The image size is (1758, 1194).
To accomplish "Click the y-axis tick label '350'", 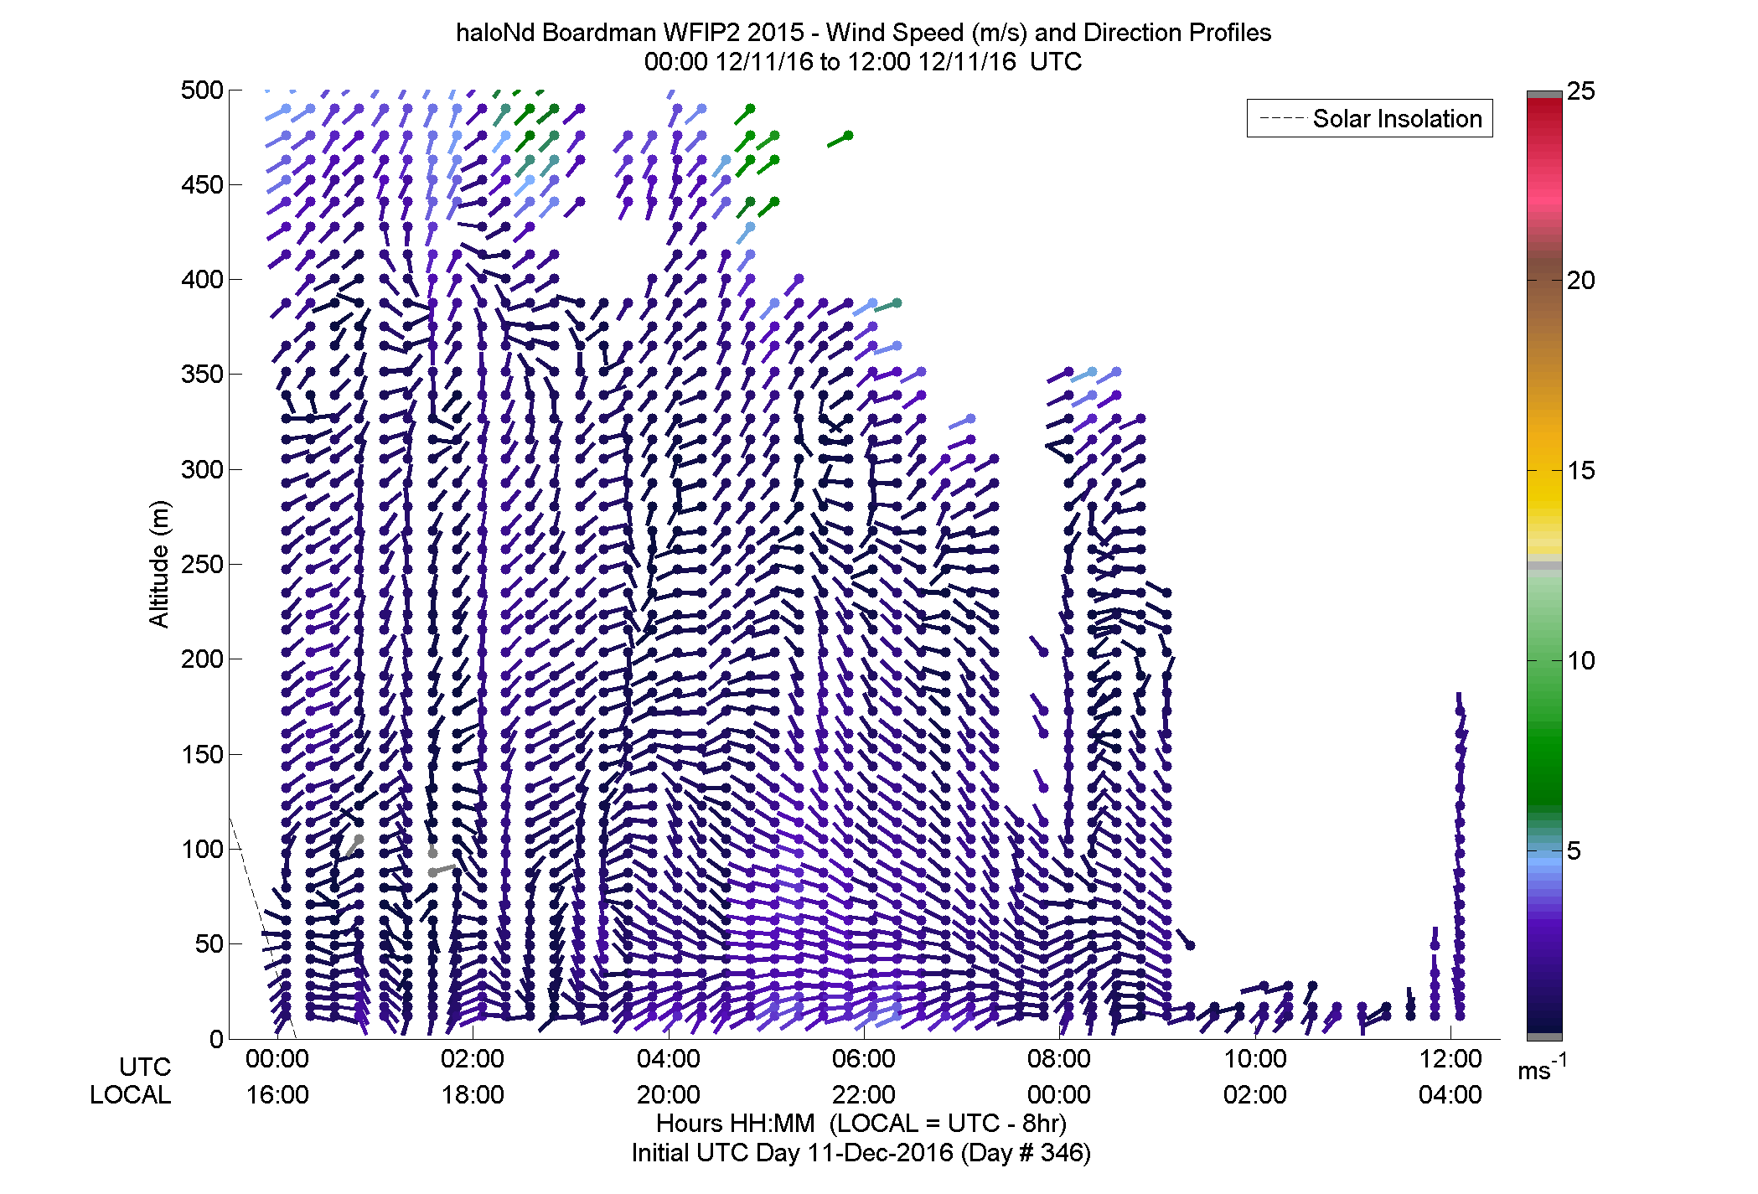I will [x=202, y=375].
